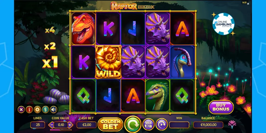Mute sound with the speaker icon
266x133 pixels.
click(53, 110)
